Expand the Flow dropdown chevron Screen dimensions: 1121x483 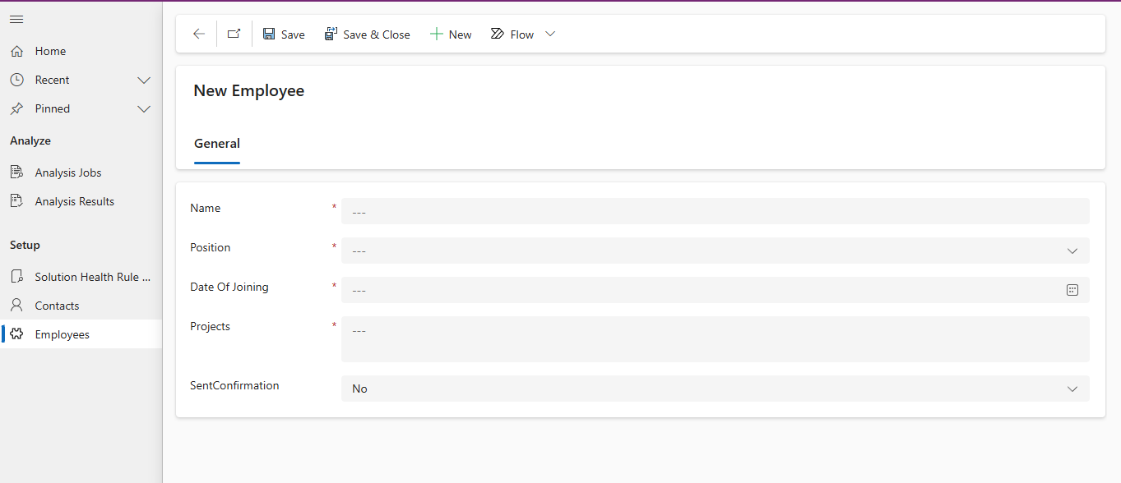550,34
